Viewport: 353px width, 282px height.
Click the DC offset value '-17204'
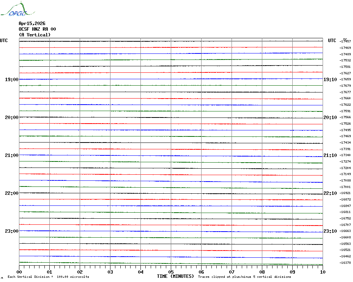[345, 168]
